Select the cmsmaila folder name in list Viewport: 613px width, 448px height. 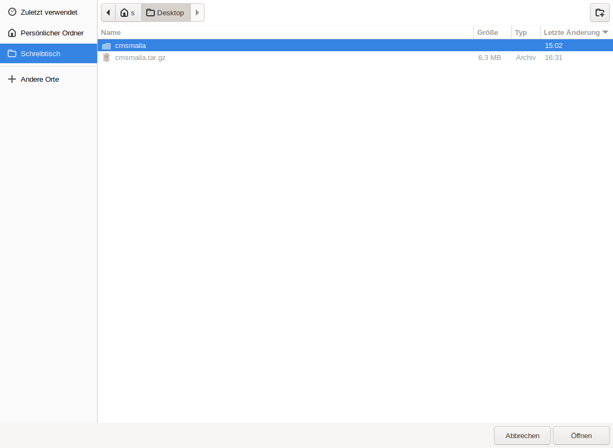tap(130, 46)
